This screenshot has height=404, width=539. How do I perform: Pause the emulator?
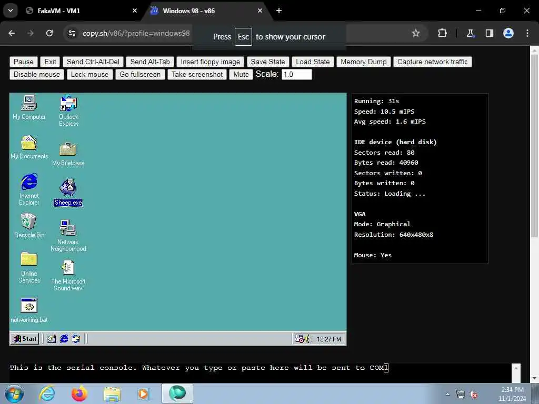click(24, 62)
